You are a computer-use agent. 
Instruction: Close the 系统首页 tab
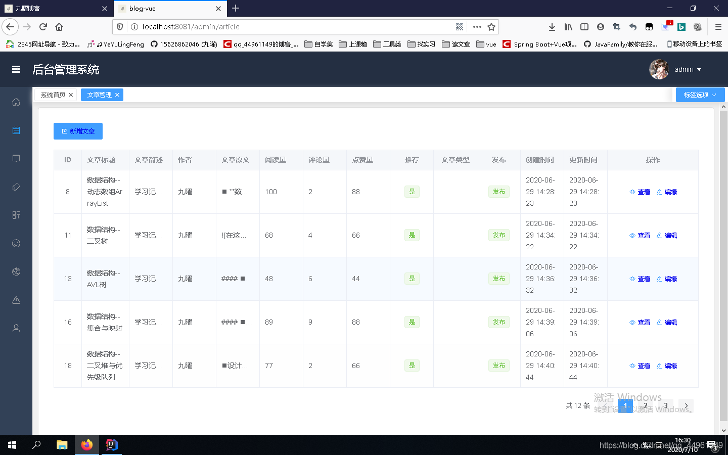71,95
